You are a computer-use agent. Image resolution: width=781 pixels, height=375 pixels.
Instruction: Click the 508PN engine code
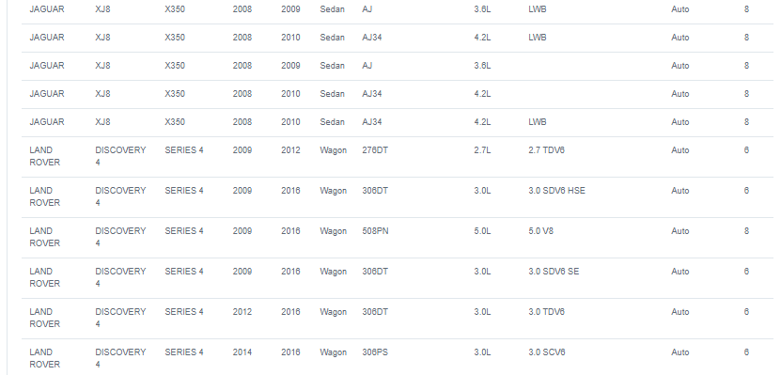tap(375, 230)
